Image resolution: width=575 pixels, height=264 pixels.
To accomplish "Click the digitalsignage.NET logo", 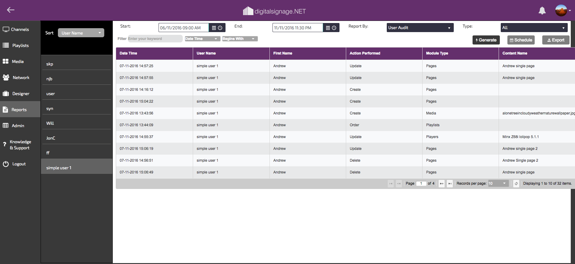I will [274, 11].
